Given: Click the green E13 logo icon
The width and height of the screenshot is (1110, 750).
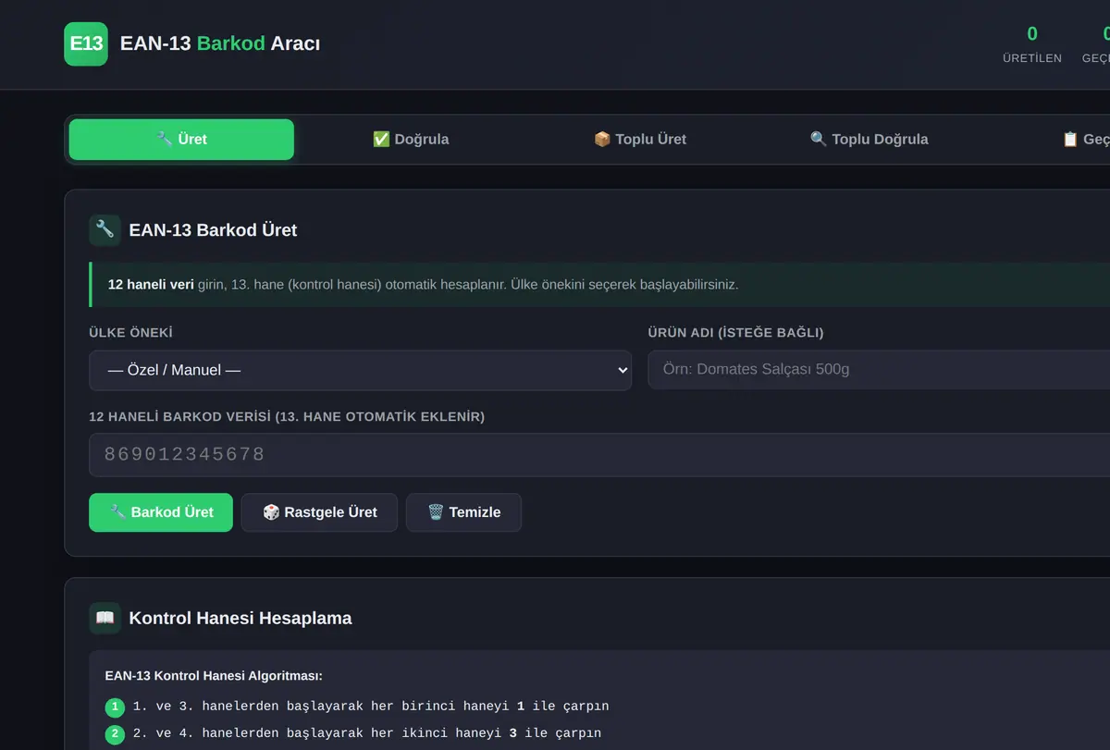Looking at the screenshot, I should (86, 43).
